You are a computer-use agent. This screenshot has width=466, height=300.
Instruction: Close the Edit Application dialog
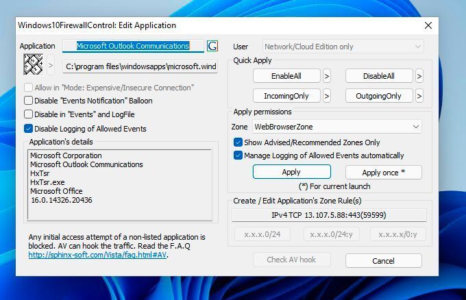coord(428,25)
